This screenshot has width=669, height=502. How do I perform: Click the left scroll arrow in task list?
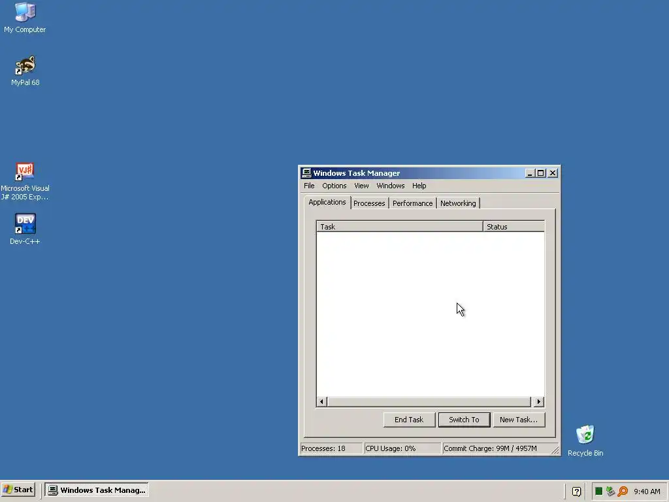[x=321, y=402]
